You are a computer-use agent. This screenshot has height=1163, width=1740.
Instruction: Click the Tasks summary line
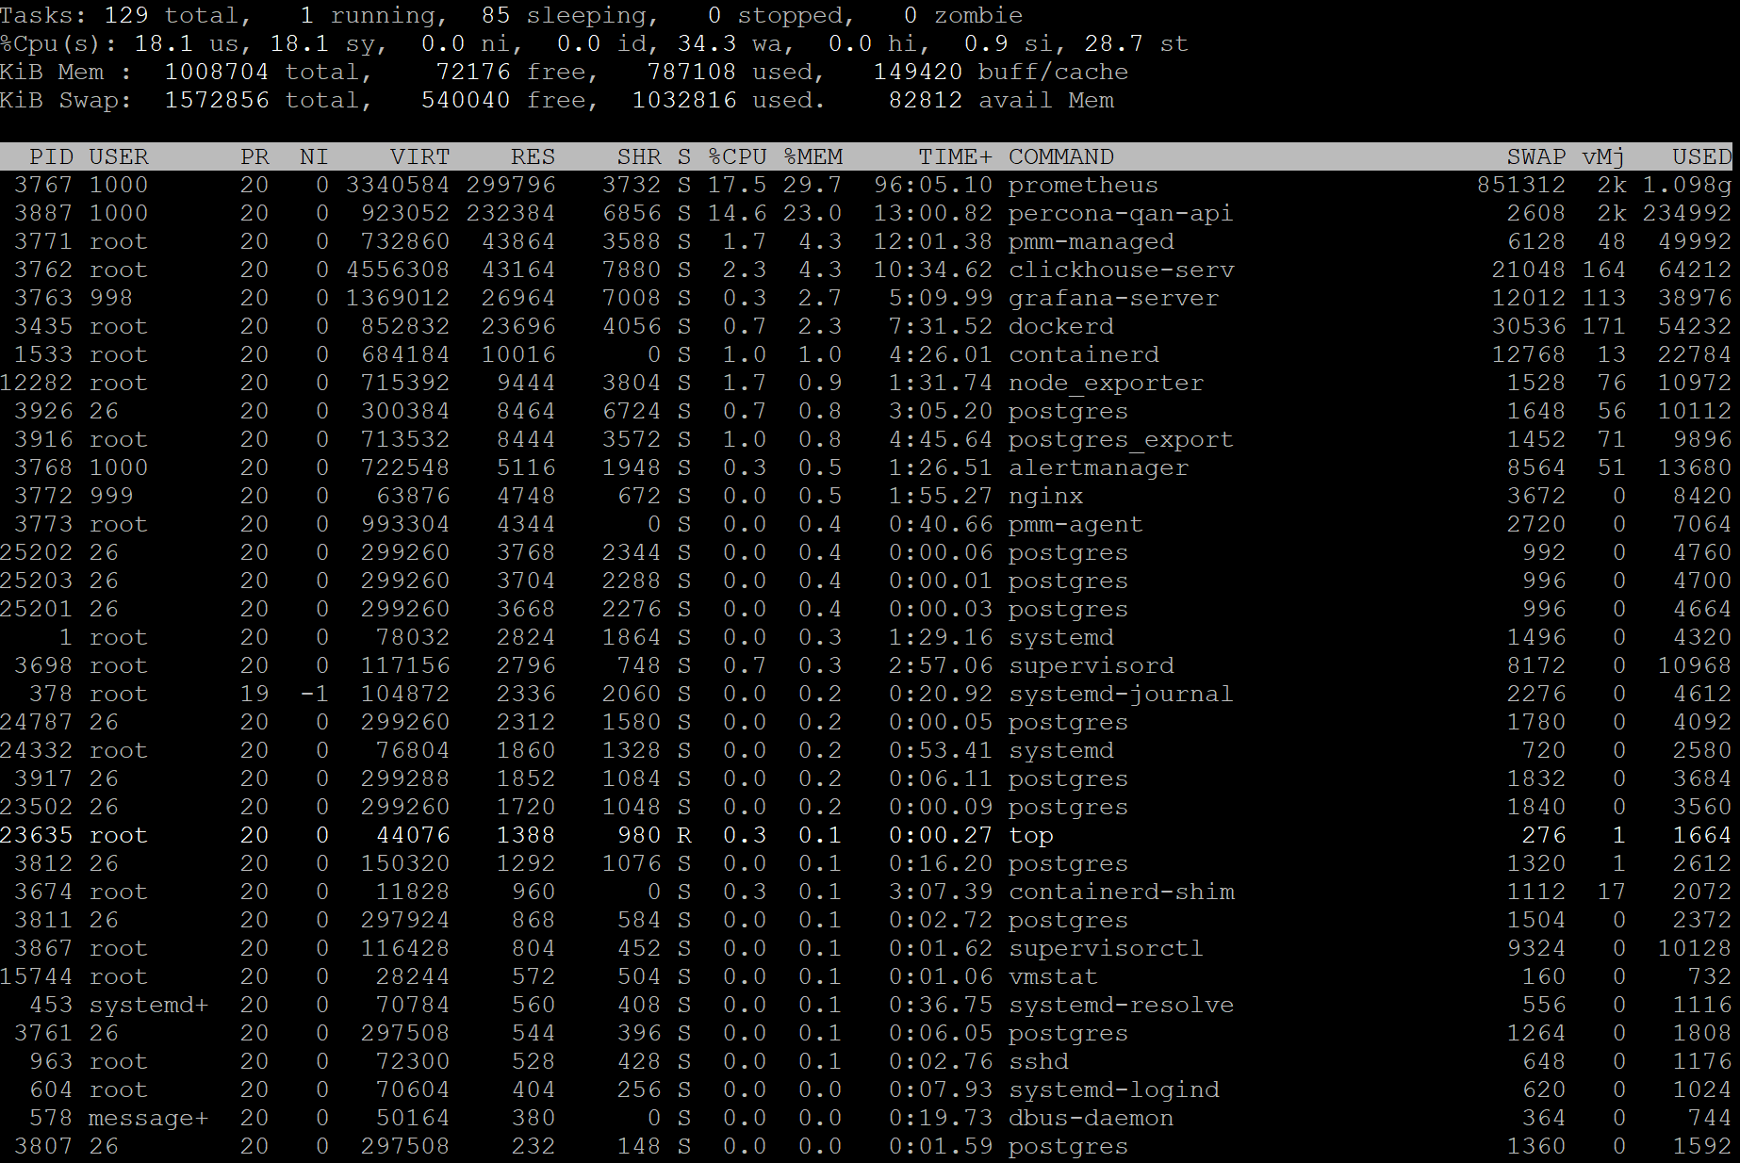(x=377, y=15)
